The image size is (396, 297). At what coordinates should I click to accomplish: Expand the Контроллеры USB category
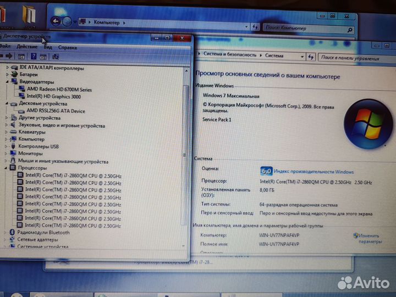click(x=7, y=147)
